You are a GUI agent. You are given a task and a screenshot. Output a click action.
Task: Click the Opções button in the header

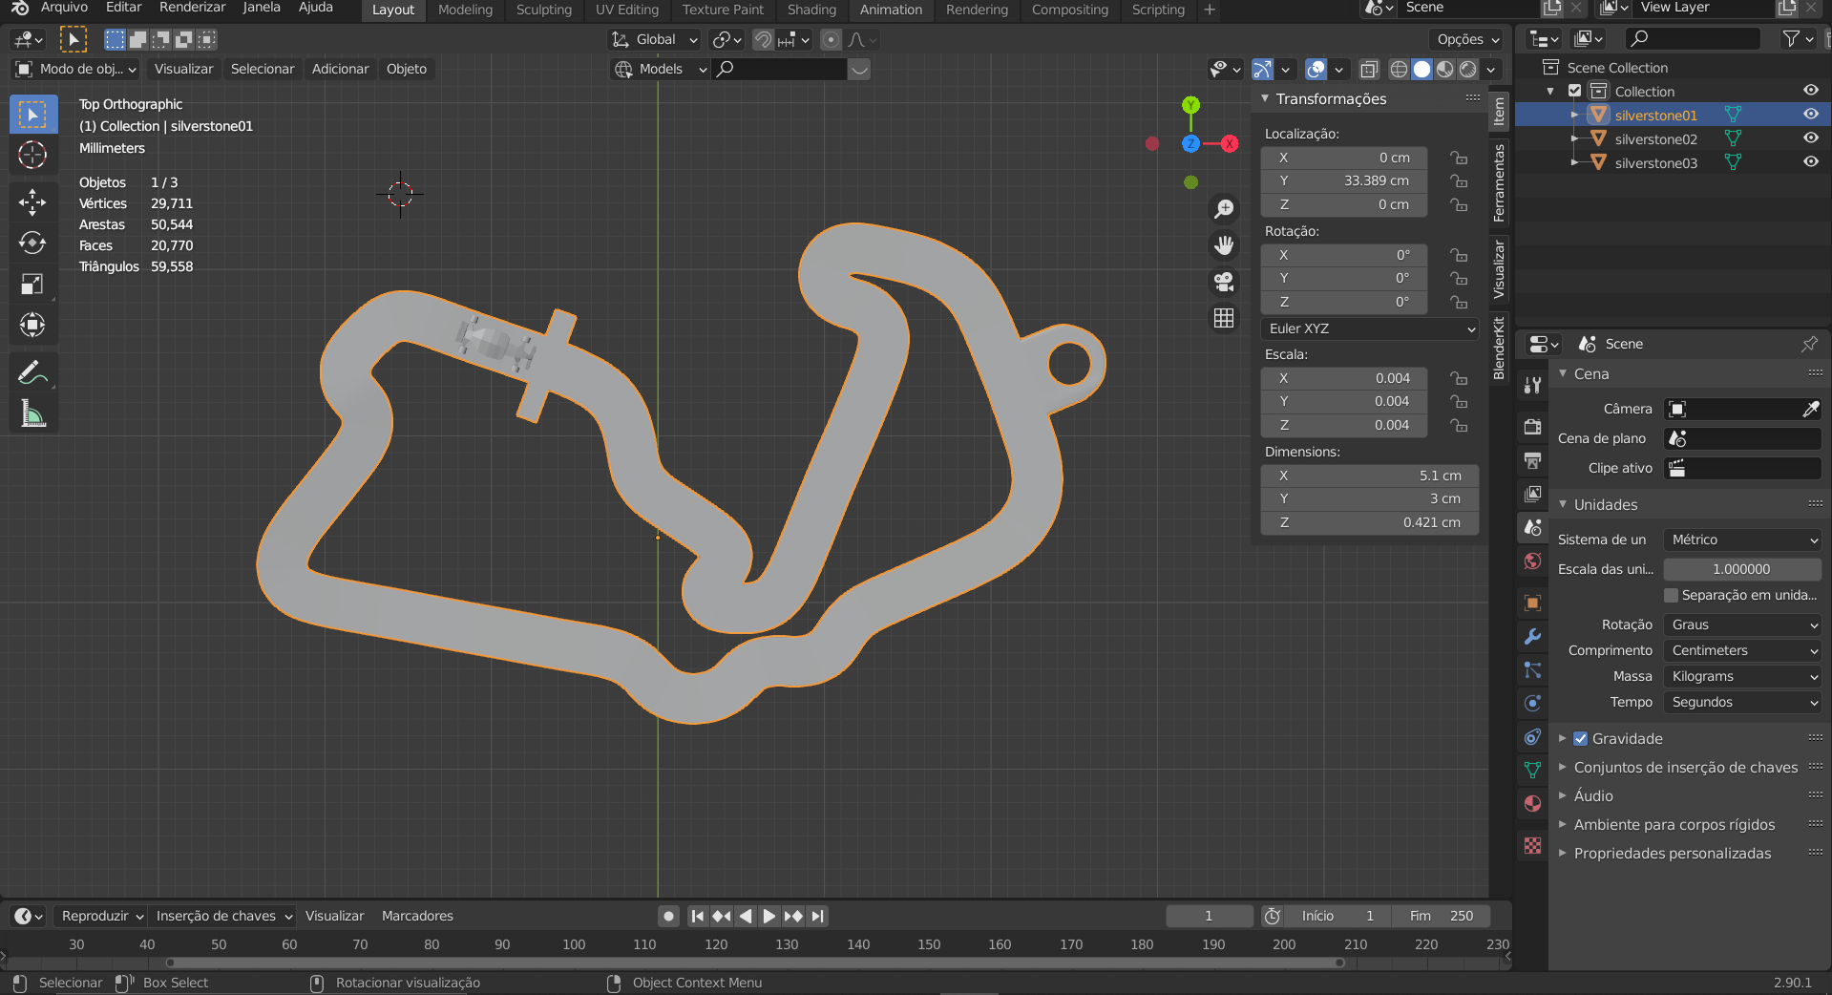click(1467, 39)
